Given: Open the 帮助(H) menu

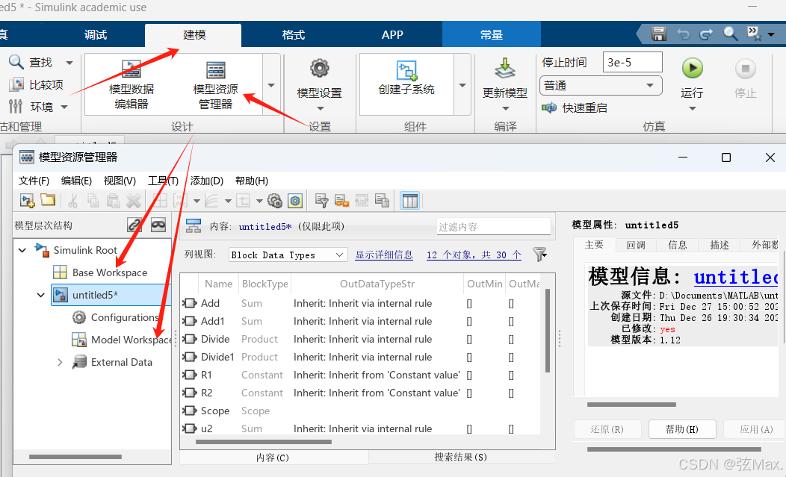Looking at the screenshot, I should [x=251, y=181].
